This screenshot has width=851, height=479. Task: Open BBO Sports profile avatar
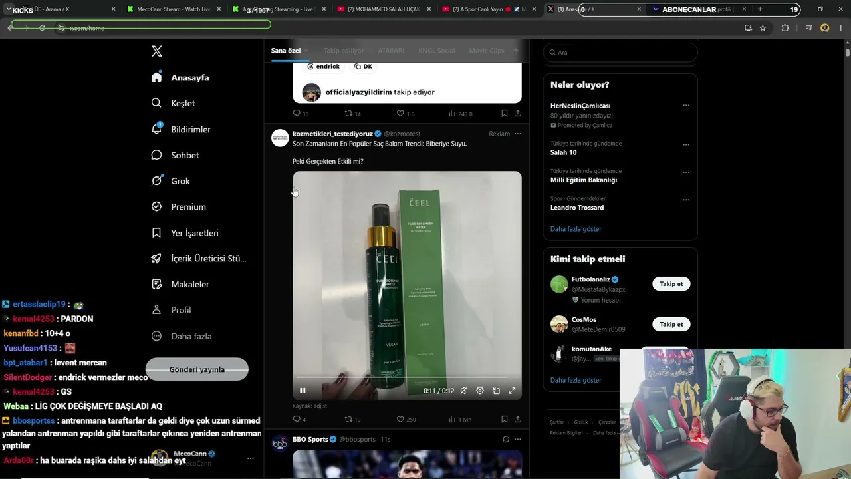281,444
